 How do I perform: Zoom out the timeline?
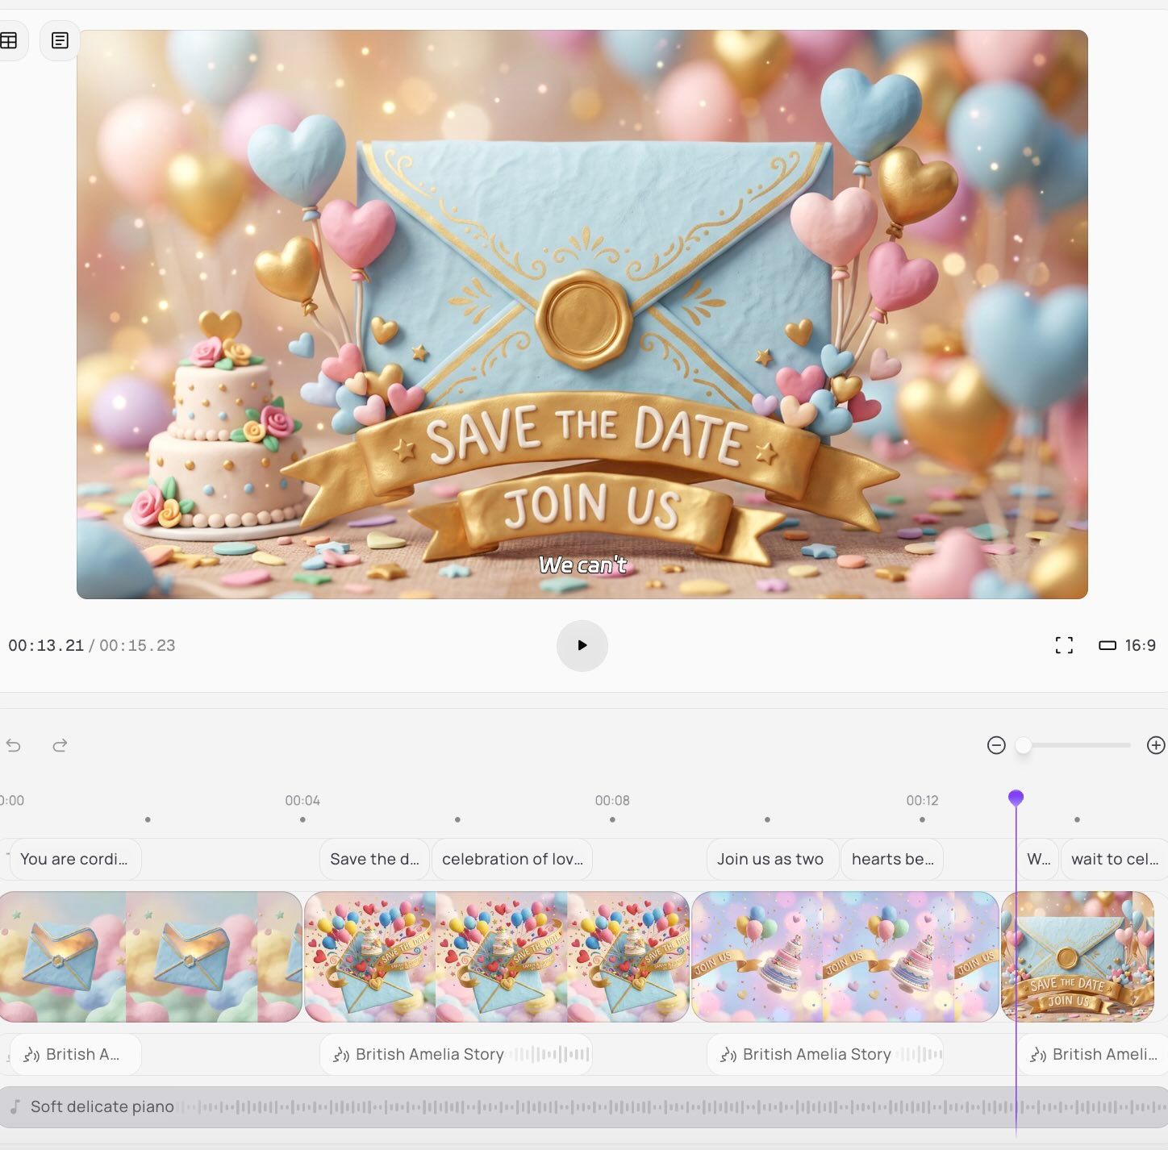996,745
